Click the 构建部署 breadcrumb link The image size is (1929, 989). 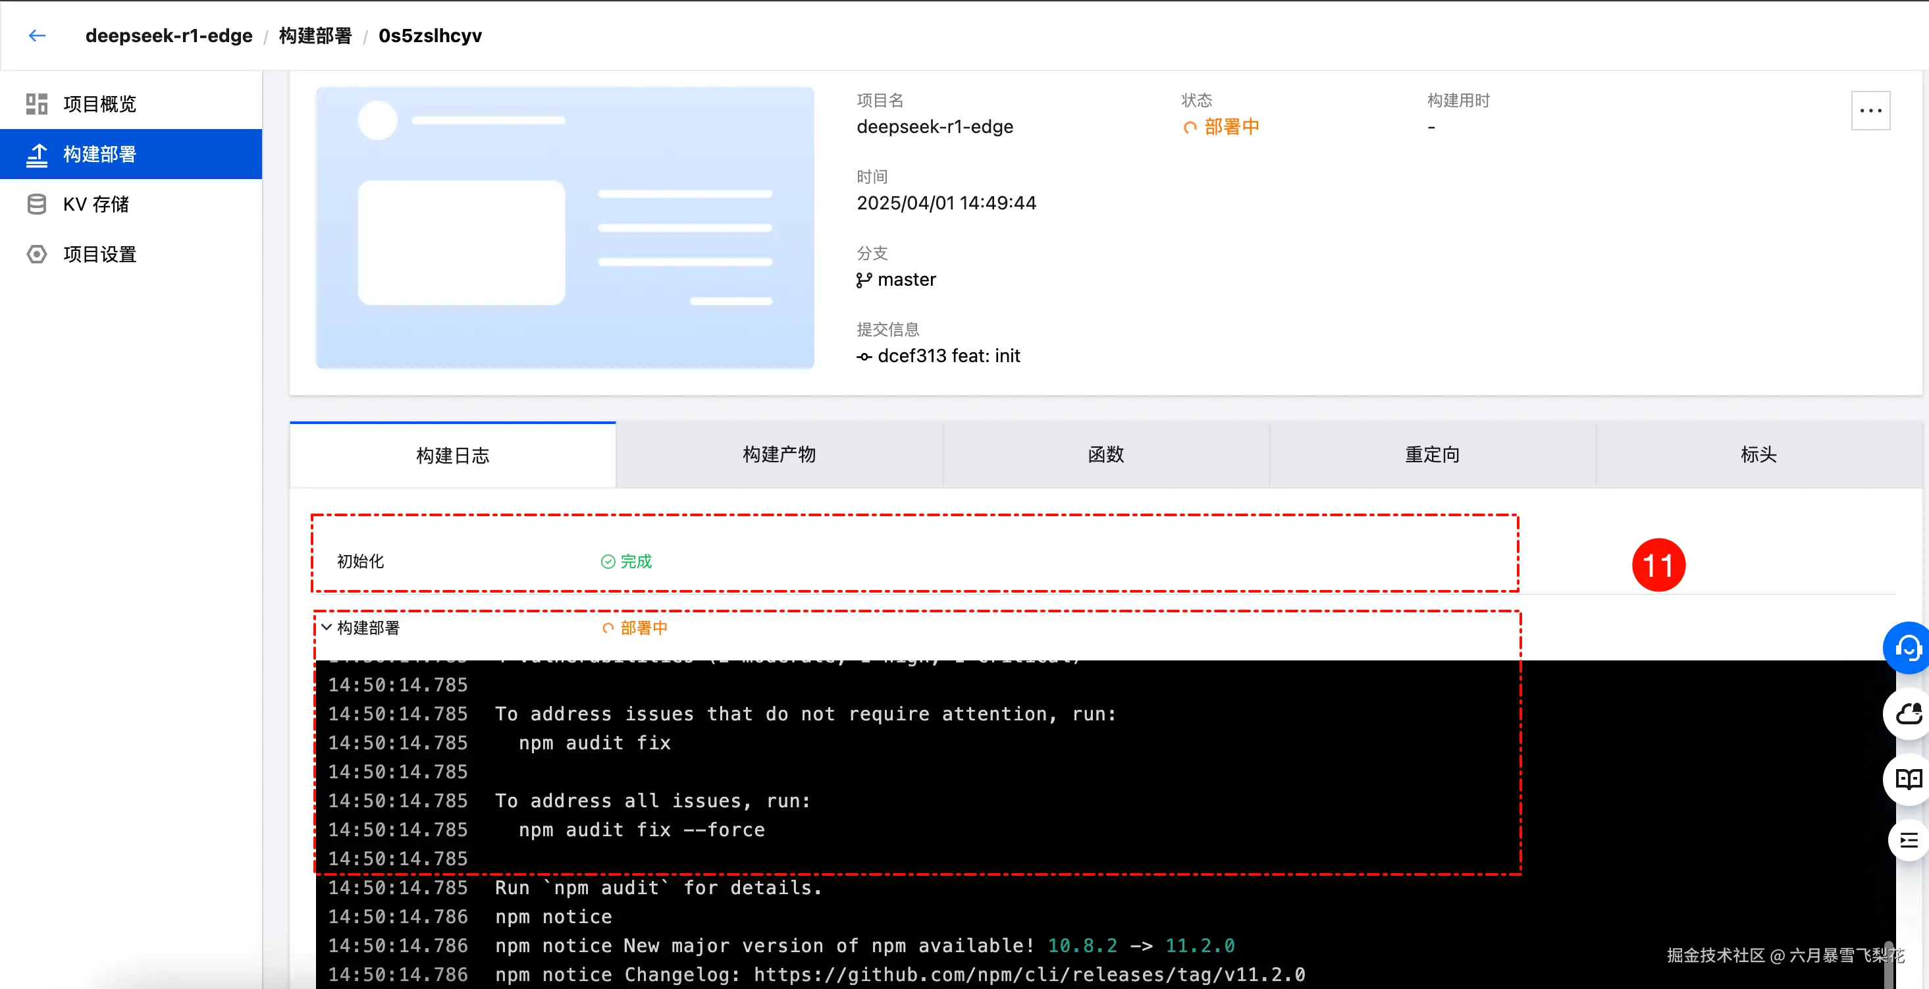tap(315, 36)
